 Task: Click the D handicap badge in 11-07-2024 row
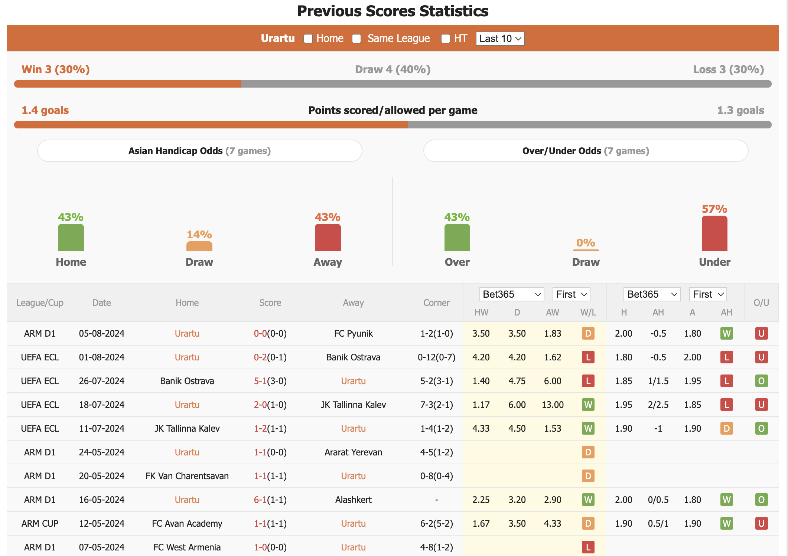tap(727, 428)
